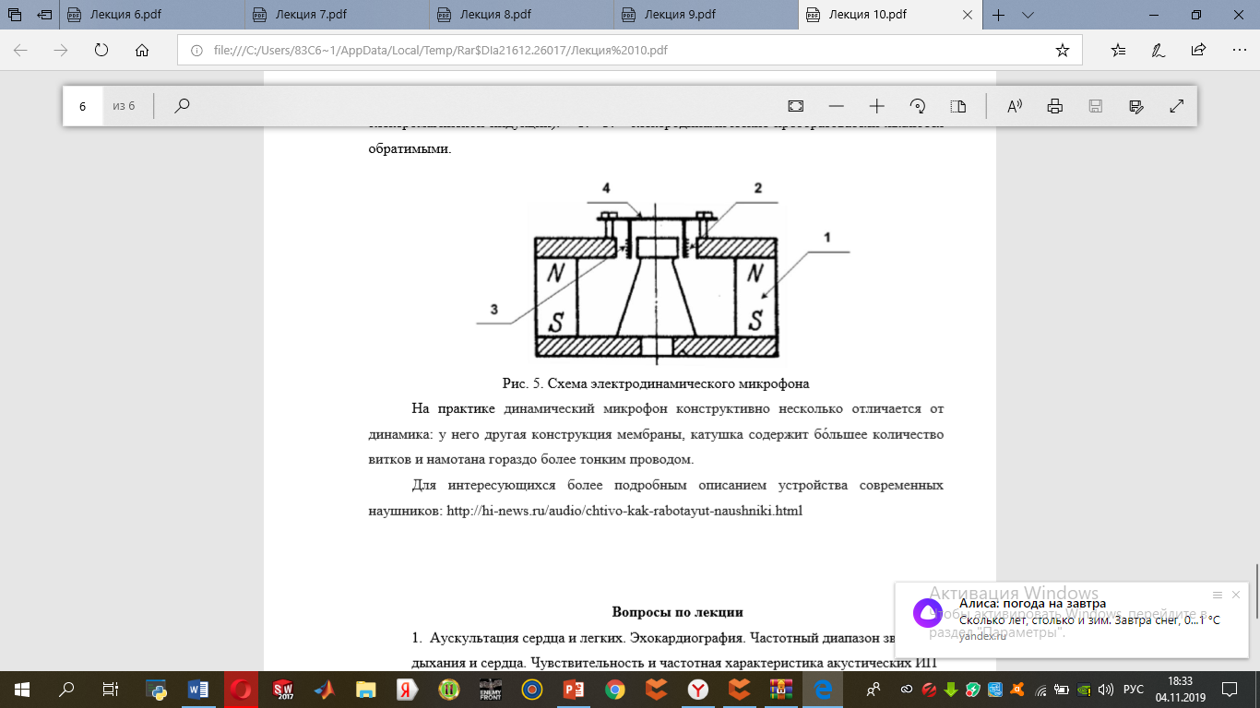Open Yandex Browser from taskbar

pyautogui.click(x=700, y=689)
